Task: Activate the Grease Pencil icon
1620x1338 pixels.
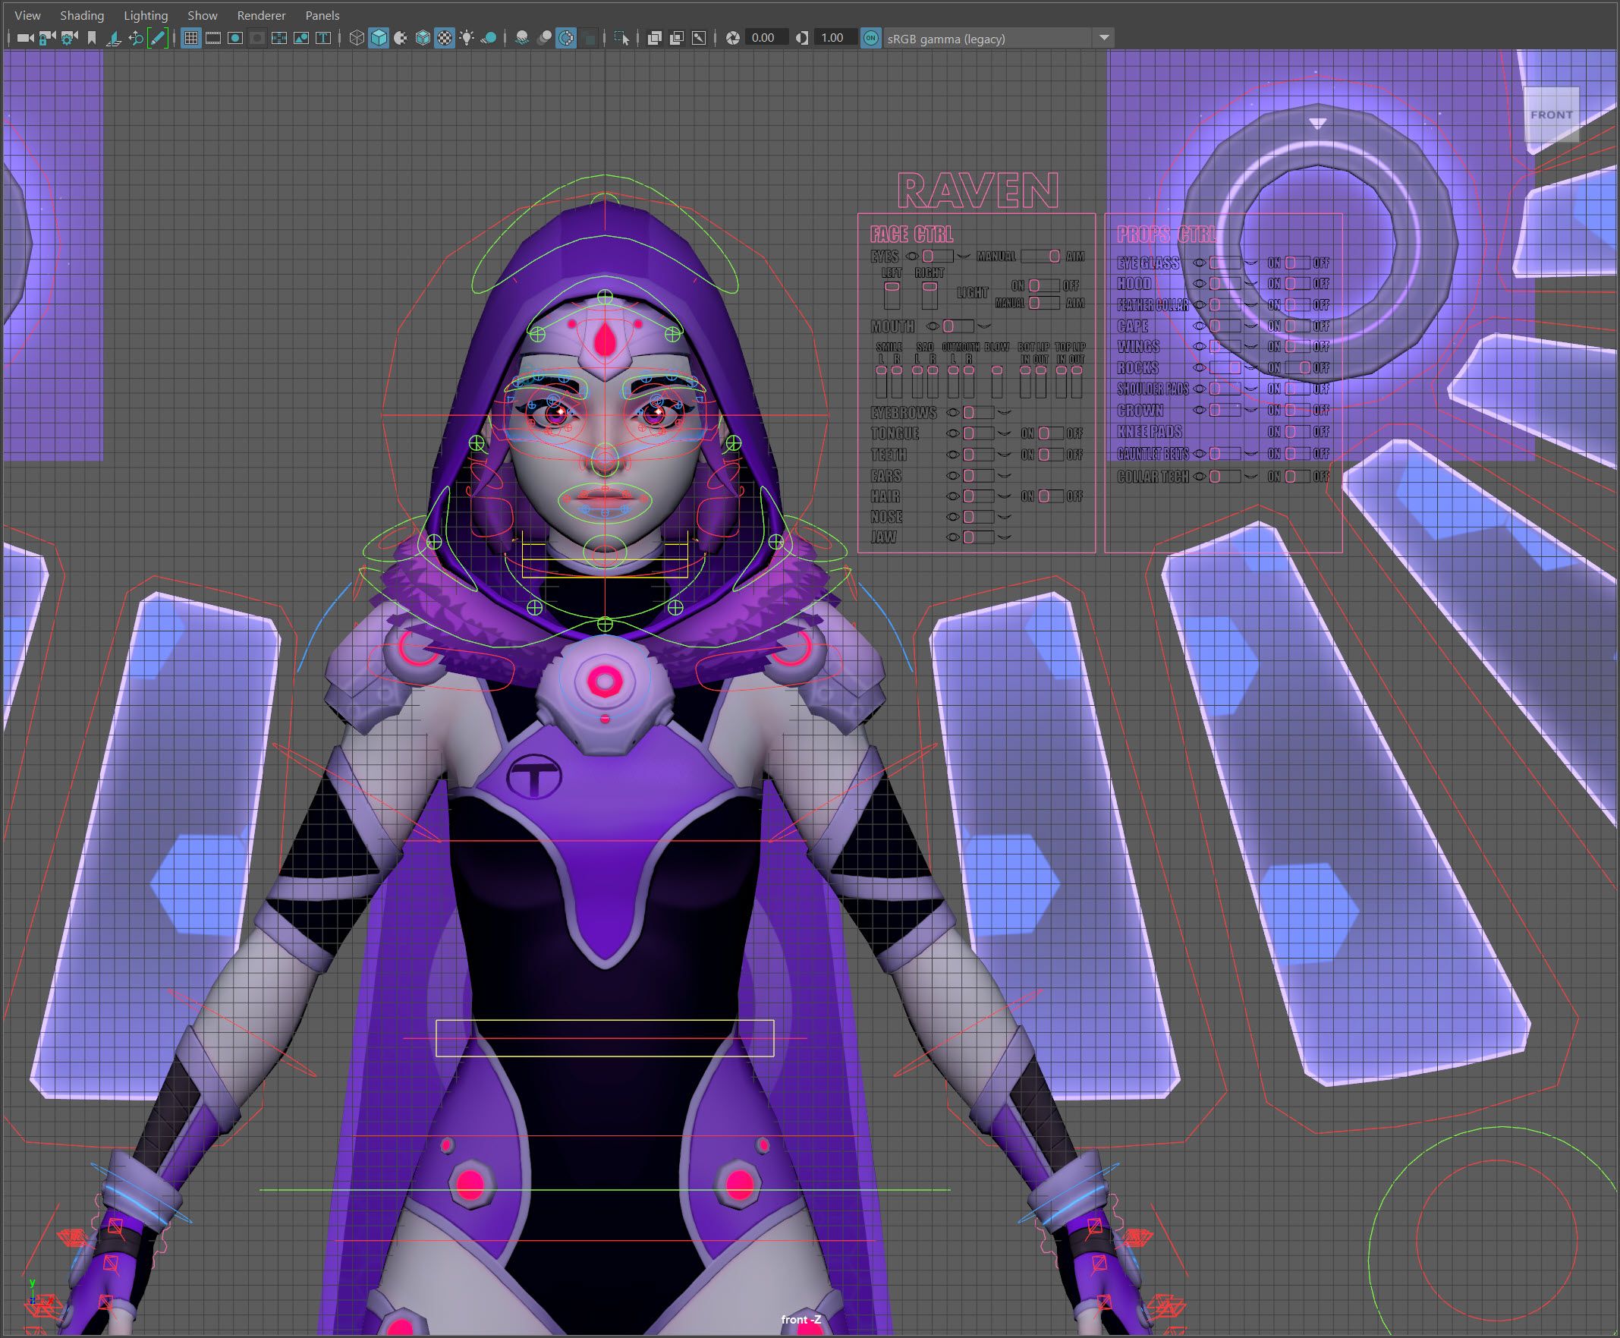Action: pyautogui.click(x=158, y=38)
